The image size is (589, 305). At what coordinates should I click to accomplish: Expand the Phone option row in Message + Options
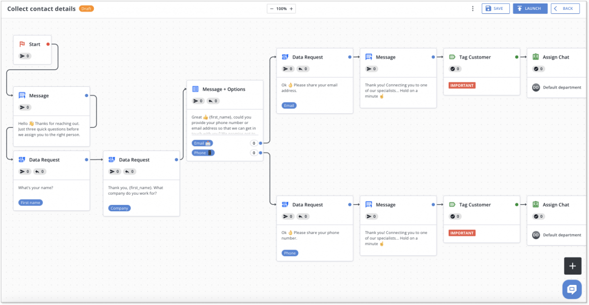pyautogui.click(x=203, y=152)
